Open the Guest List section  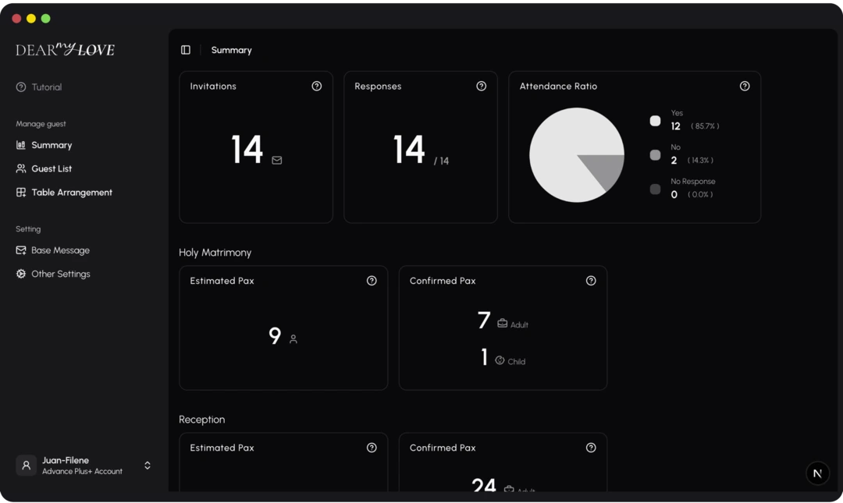click(52, 168)
